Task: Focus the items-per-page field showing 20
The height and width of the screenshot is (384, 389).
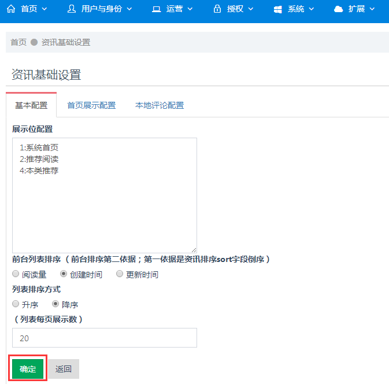Action: pos(105,338)
